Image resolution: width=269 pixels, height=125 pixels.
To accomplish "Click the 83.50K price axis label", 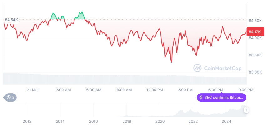I will 255,55.
